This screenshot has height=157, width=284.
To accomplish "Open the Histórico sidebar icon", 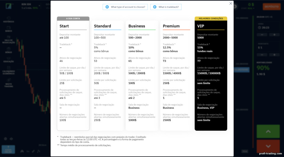I will tap(9, 20).
